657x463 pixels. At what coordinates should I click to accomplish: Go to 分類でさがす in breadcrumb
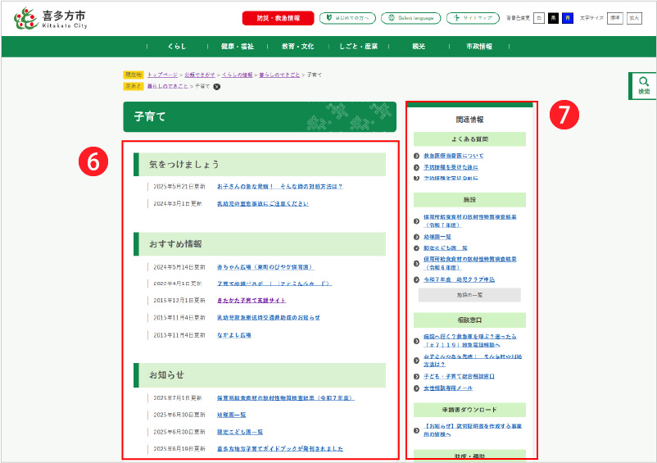pyautogui.click(x=199, y=75)
